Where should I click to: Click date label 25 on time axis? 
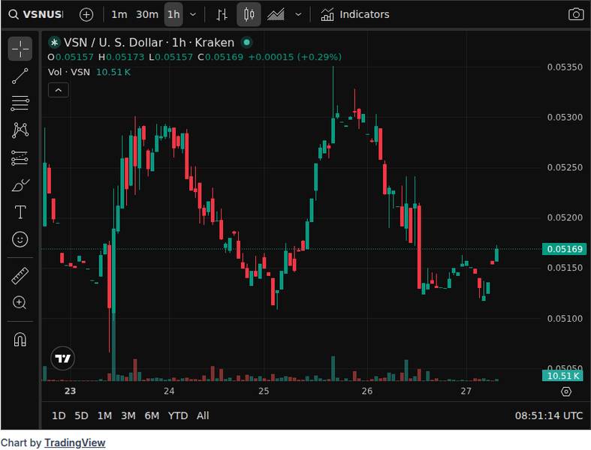click(x=264, y=391)
